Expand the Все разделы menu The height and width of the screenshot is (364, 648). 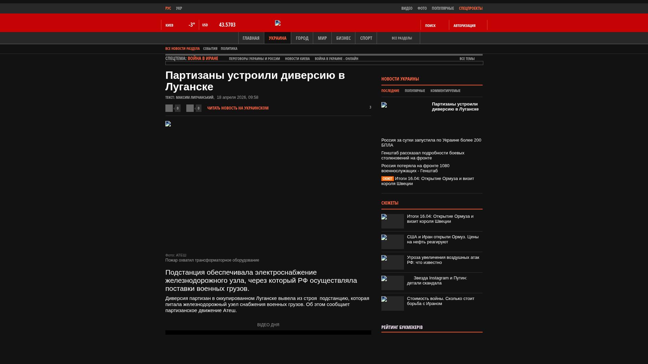[x=402, y=38]
